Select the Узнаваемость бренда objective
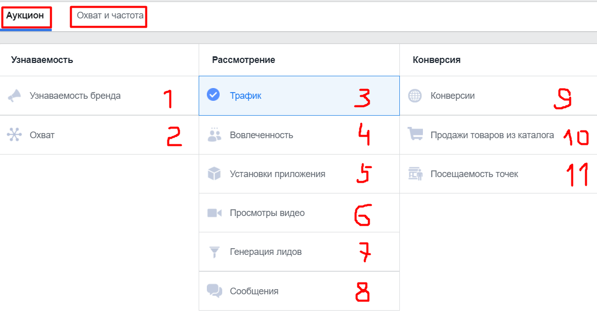Viewport: 597px width, 325px height. click(x=75, y=96)
